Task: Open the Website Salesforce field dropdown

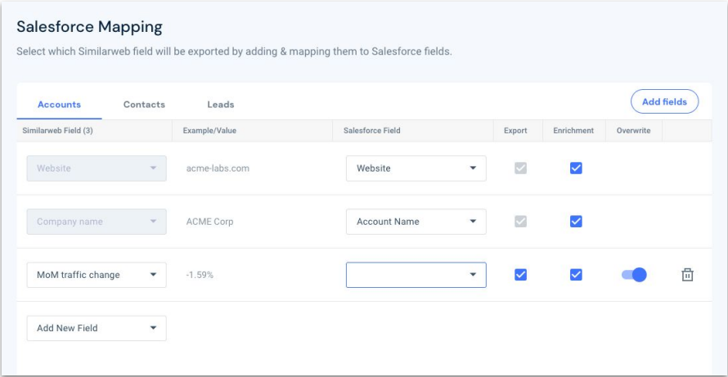Action: (x=416, y=168)
